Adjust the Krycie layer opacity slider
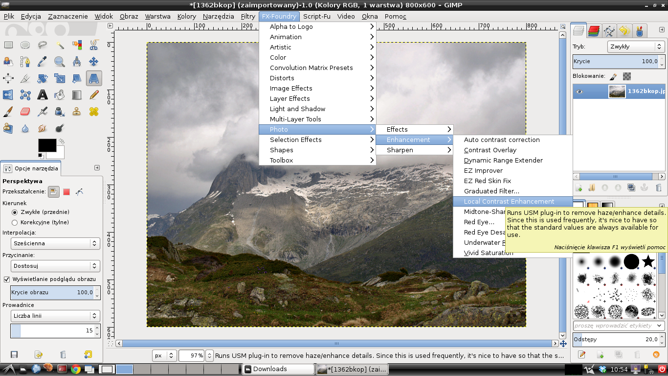The width and height of the screenshot is (668, 376). point(615,62)
